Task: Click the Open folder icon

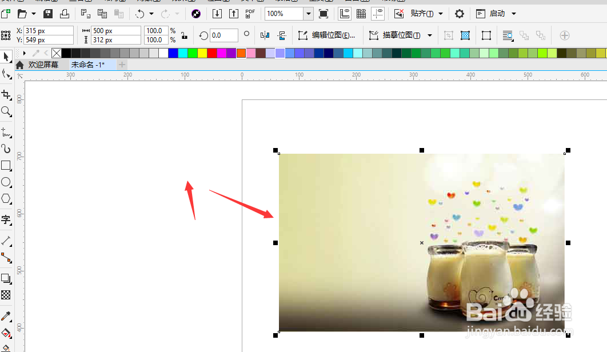Action: (22, 14)
